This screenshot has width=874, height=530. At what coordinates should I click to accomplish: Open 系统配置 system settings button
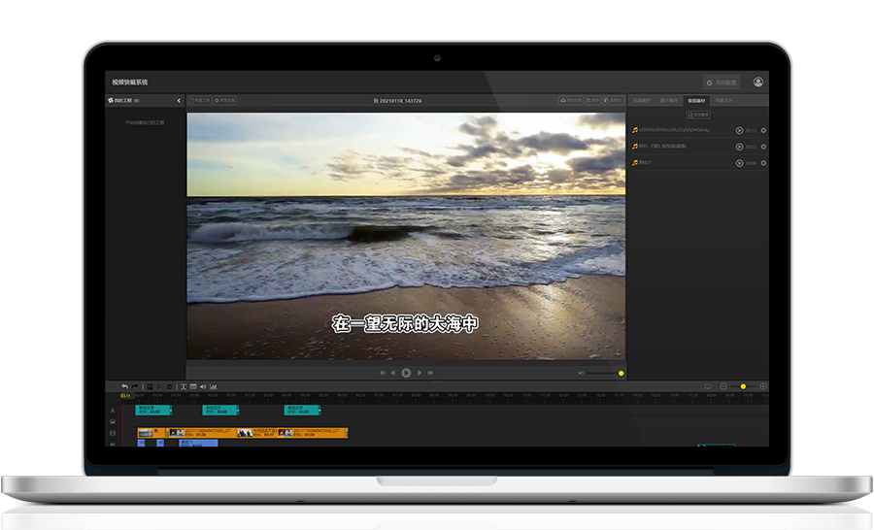click(x=722, y=83)
